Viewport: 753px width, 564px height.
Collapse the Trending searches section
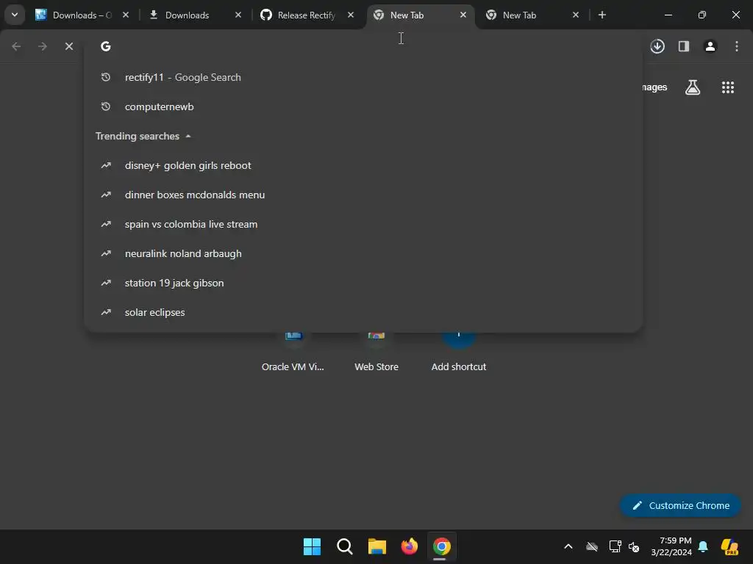tap(143, 136)
